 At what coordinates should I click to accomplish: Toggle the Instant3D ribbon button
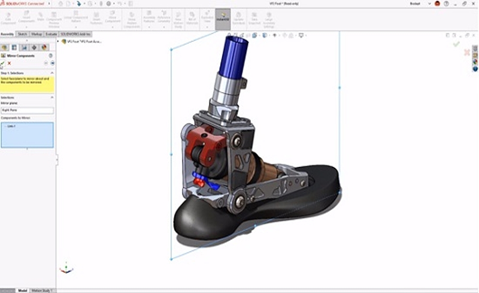(x=223, y=19)
